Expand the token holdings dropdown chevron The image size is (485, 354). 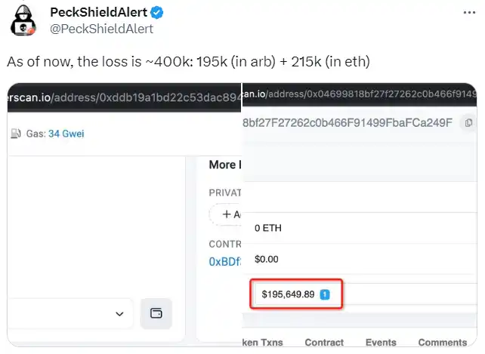[119, 313]
